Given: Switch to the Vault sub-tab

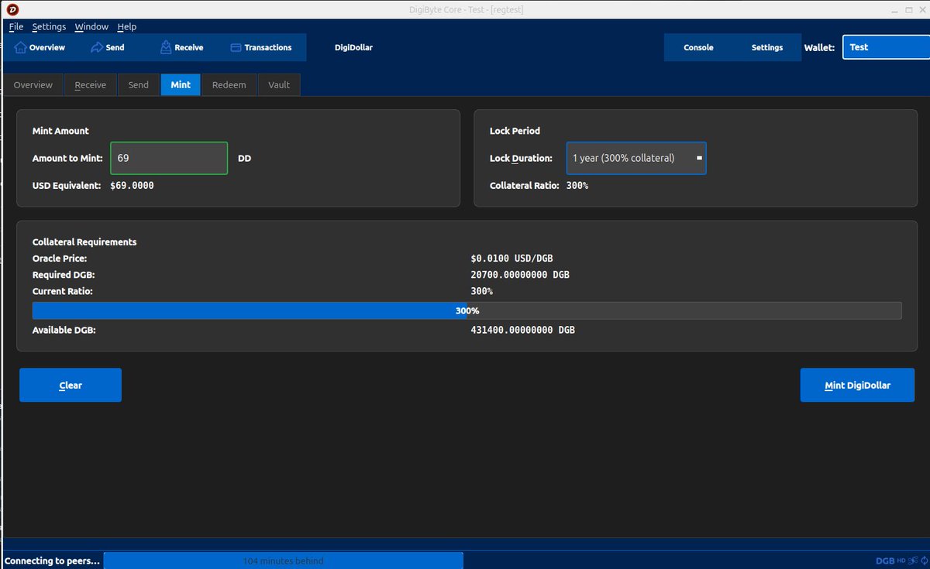Looking at the screenshot, I should coord(279,84).
